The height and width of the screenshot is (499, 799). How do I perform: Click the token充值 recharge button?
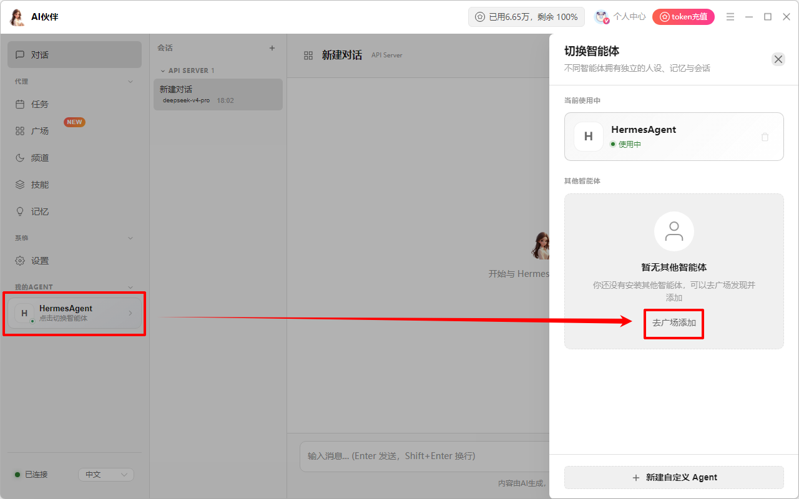684,17
